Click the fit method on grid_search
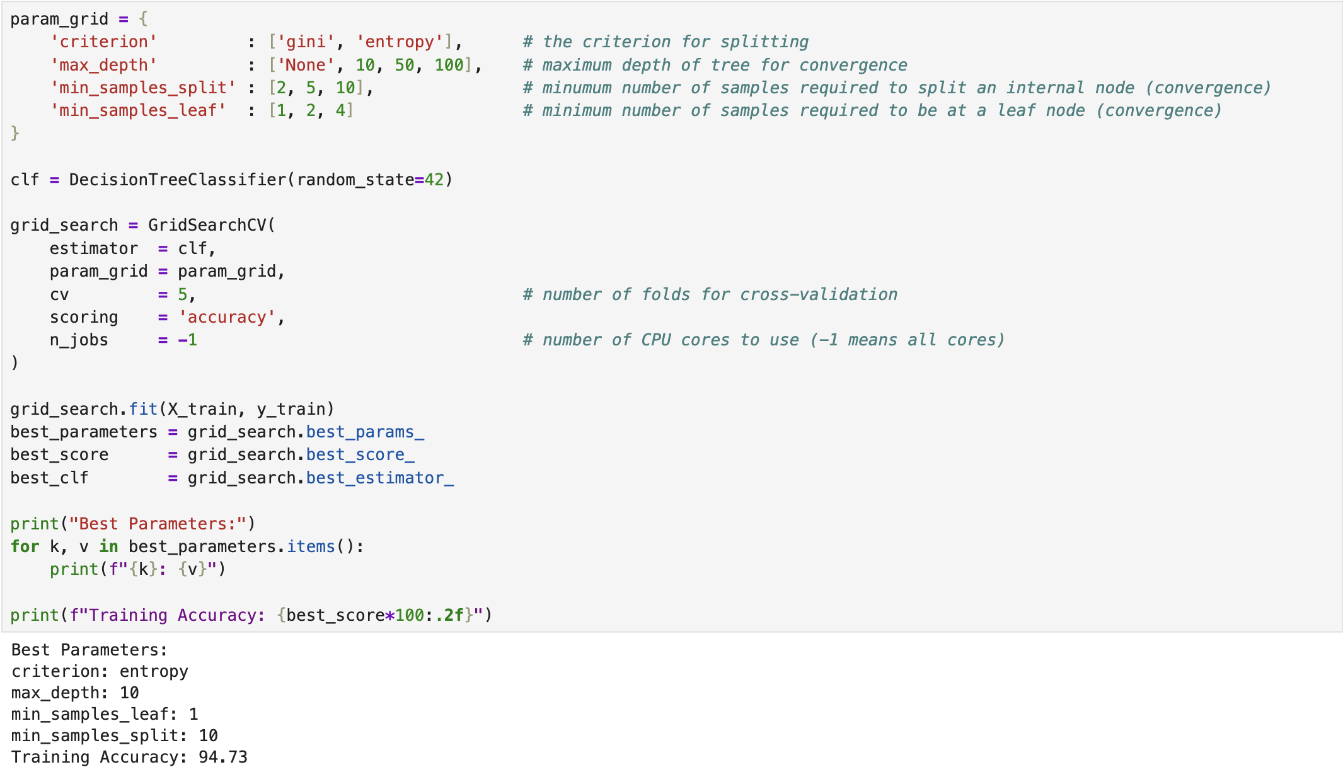 coord(143,410)
